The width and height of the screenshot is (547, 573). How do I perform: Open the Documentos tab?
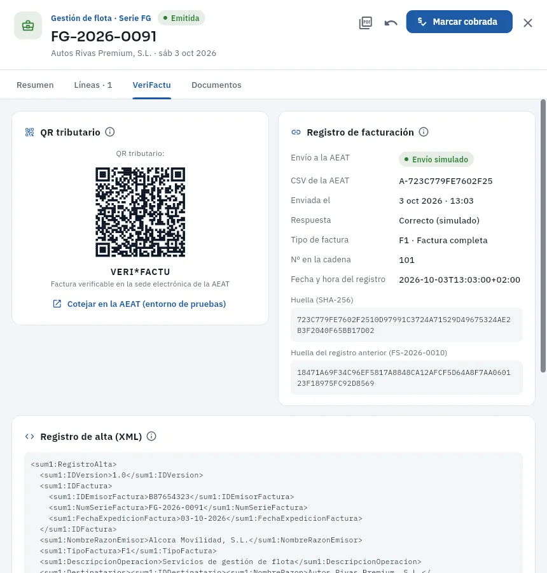(216, 85)
